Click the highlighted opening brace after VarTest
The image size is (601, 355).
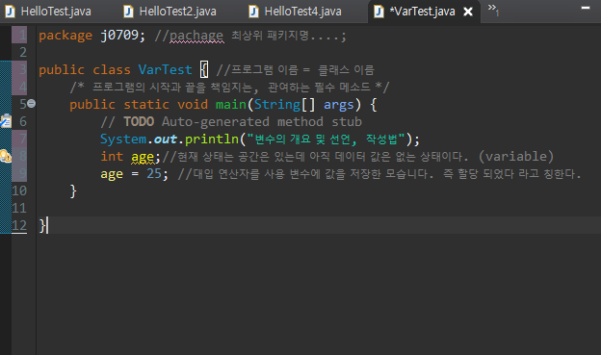[204, 69]
